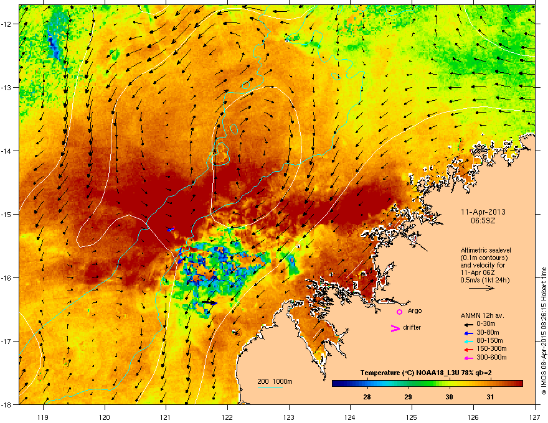Viewport: 548px width, 423px height.
Task: Click longitude axis label 127
Action: [x=535, y=417]
